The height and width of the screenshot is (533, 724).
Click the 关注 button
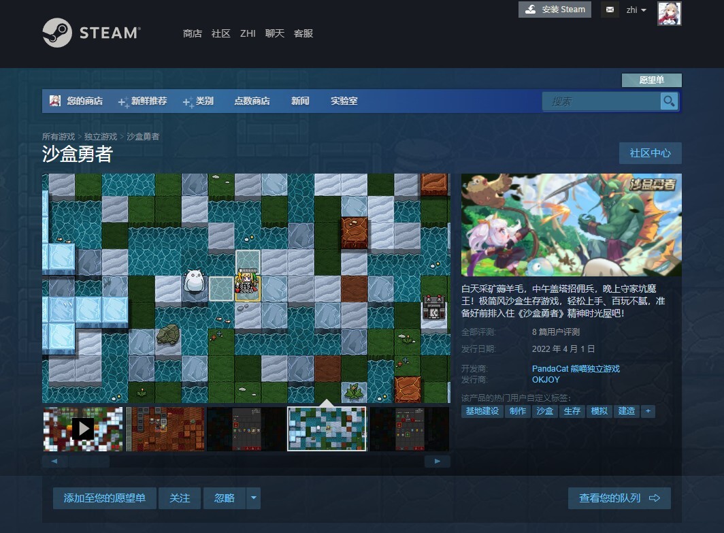[x=180, y=498]
